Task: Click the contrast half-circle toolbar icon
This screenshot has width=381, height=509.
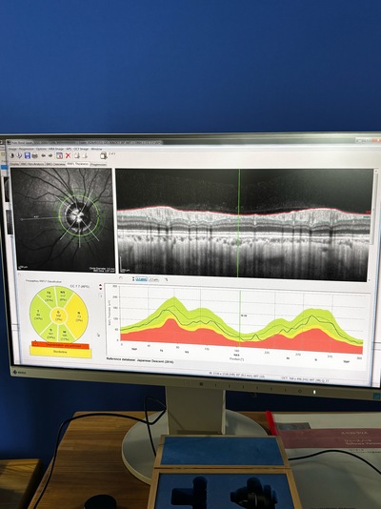Action: point(11,155)
